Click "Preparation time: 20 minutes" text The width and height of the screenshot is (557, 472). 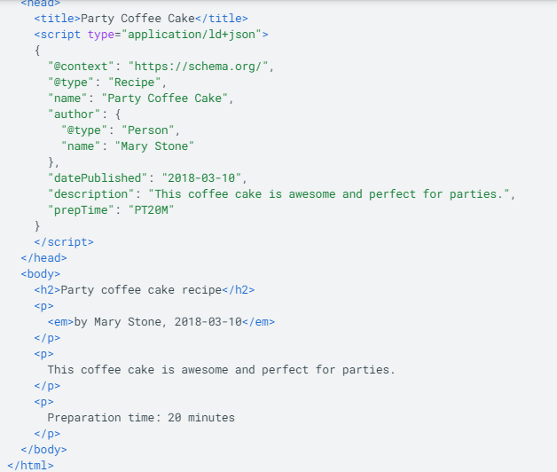(141, 418)
